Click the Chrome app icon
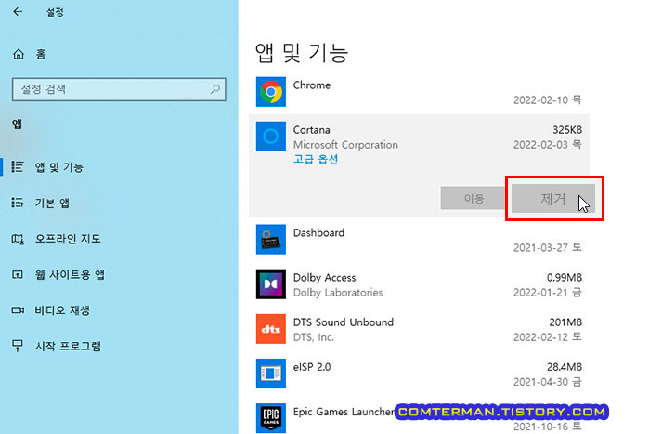 click(x=271, y=92)
